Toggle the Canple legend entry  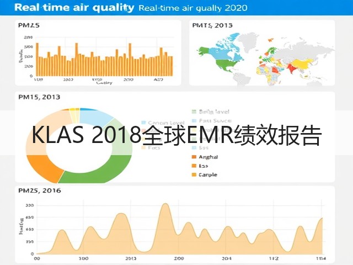coord(205,174)
